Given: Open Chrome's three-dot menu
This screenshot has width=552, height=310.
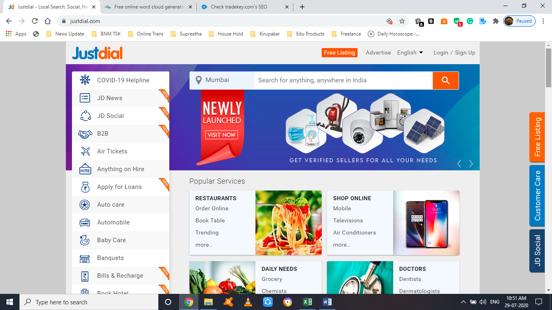Looking at the screenshot, I should tap(544, 21).
